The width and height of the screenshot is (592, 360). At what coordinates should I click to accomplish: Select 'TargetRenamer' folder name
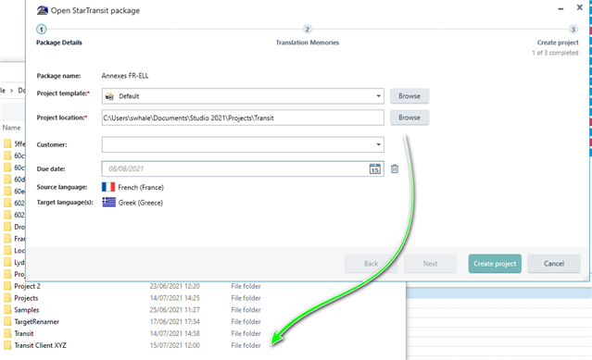[x=37, y=321]
